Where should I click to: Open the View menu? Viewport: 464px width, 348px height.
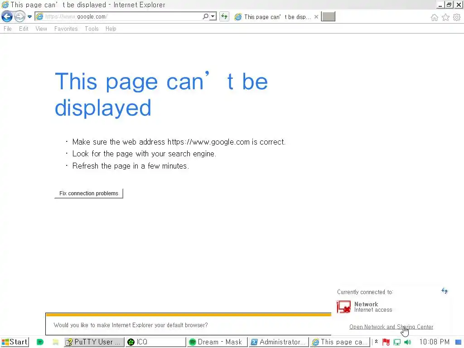(41, 29)
